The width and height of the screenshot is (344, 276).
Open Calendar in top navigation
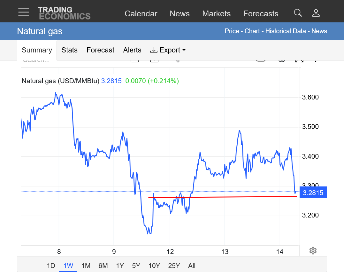click(141, 14)
